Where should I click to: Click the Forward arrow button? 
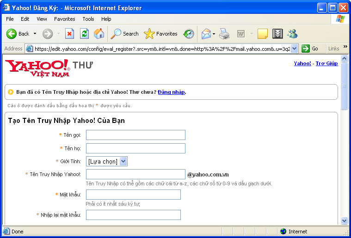(x=48, y=34)
